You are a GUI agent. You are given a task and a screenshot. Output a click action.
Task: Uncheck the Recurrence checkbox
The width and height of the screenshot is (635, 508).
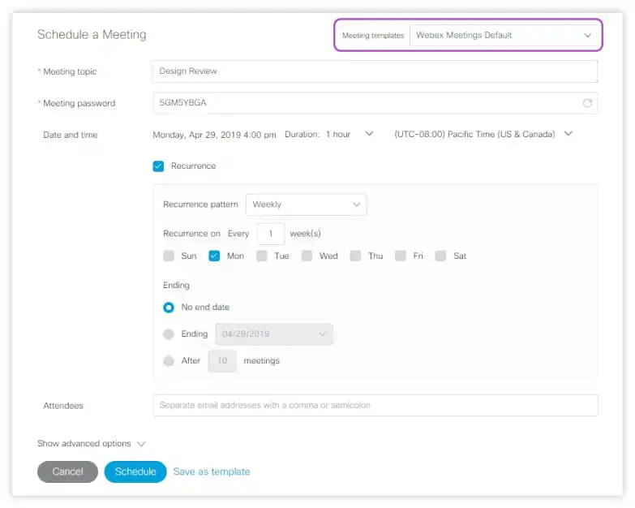click(x=158, y=166)
